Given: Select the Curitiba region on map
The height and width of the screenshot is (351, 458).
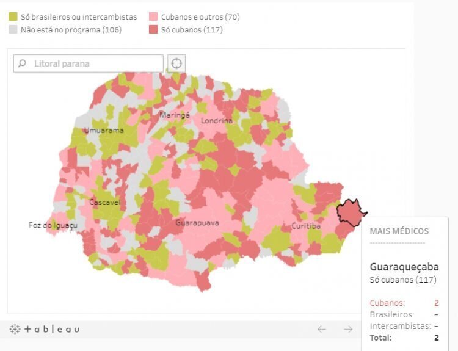Looking at the screenshot, I should click(306, 226).
